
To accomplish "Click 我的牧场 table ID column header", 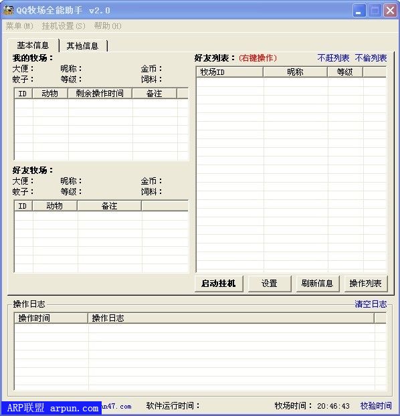I will tap(23, 94).
